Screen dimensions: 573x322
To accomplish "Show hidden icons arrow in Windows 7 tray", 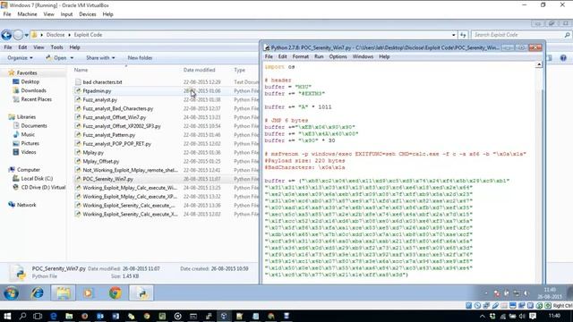I will point(486,293).
